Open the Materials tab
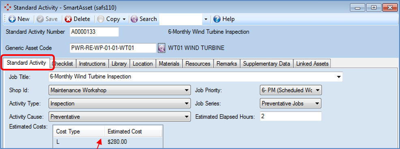 (169, 64)
